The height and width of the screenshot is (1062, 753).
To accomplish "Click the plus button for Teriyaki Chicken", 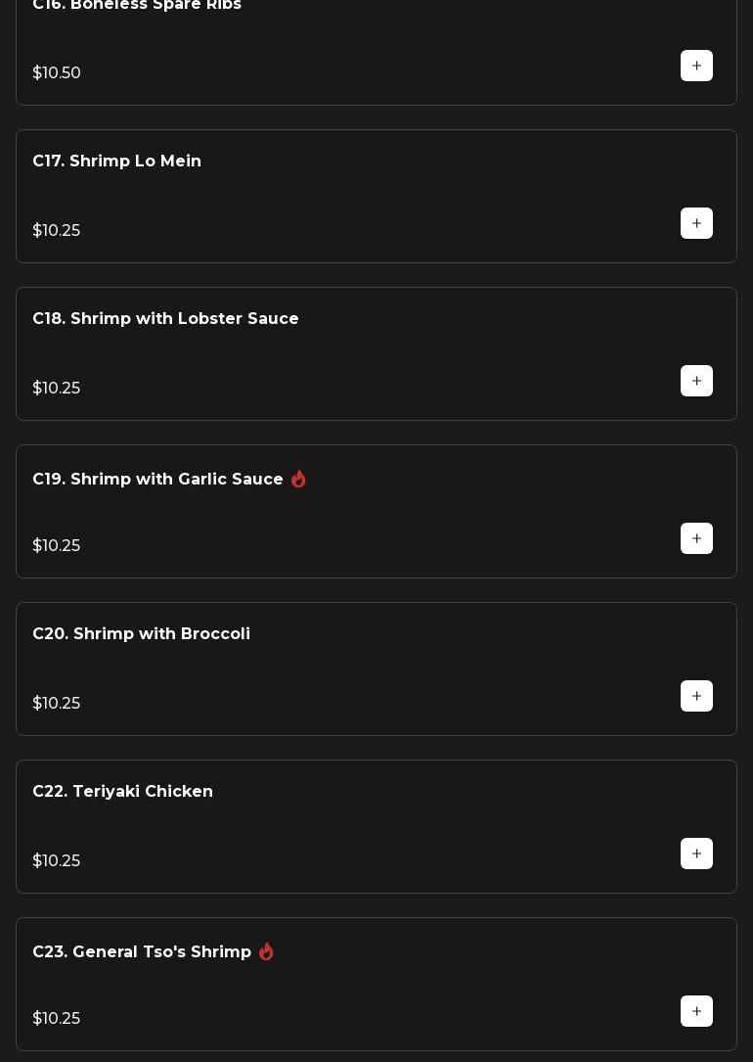I will coord(696,854).
